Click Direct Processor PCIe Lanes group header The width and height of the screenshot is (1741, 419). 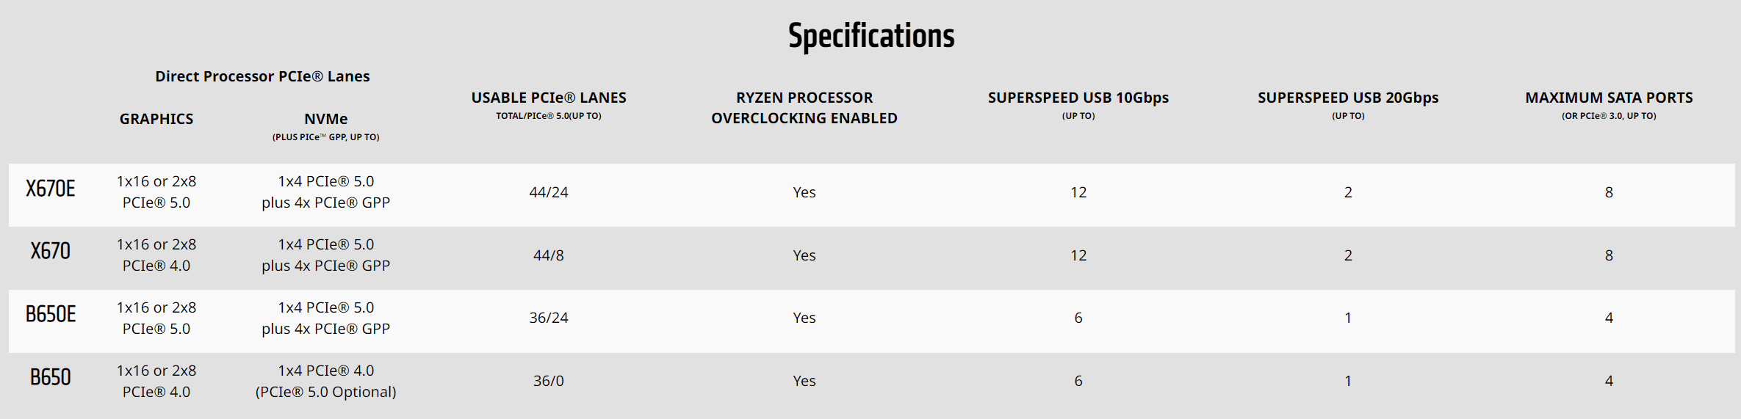click(x=262, y=76)
